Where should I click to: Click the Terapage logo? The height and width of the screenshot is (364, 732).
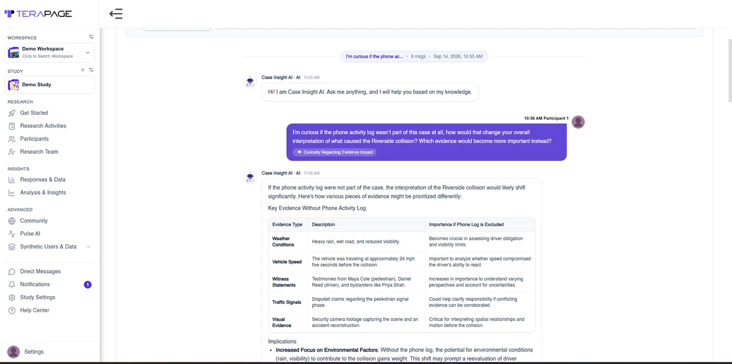[38, 14]
